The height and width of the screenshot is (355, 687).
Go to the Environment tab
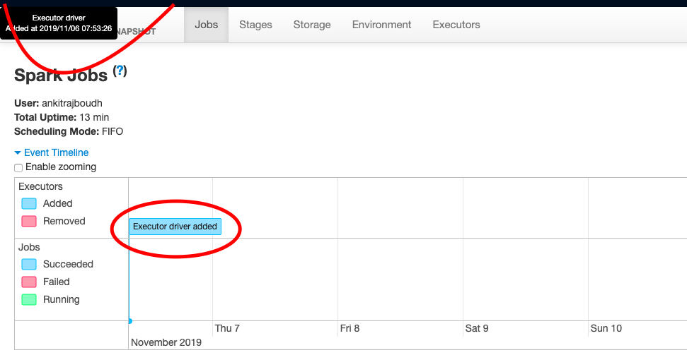(381, 25)
